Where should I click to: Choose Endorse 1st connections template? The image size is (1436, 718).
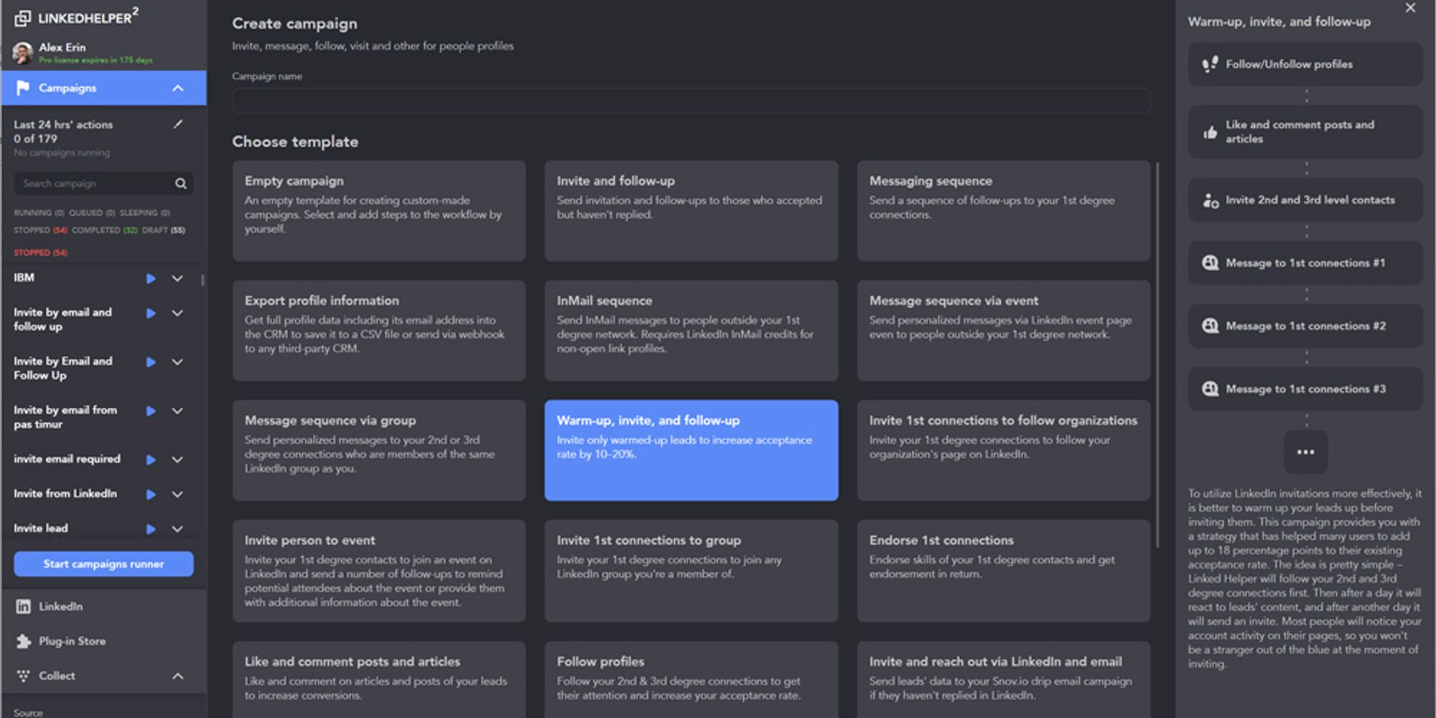point(1003,571)
